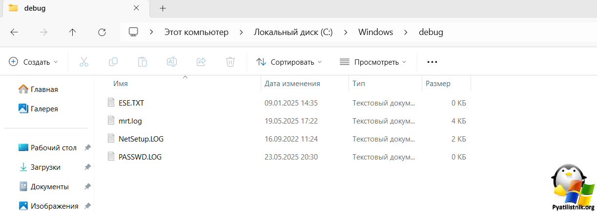The width and height of the screenshot is (597, 214).
Task: Add a new tab with plus button
Action: tap(163, 8)
